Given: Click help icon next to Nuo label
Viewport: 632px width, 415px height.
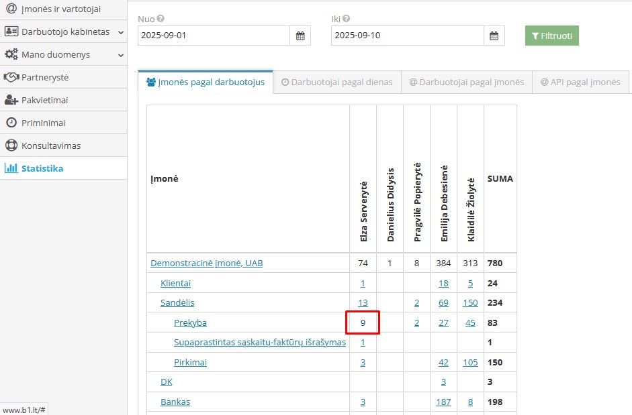Looking at the screenshot, I should (161, 19).
